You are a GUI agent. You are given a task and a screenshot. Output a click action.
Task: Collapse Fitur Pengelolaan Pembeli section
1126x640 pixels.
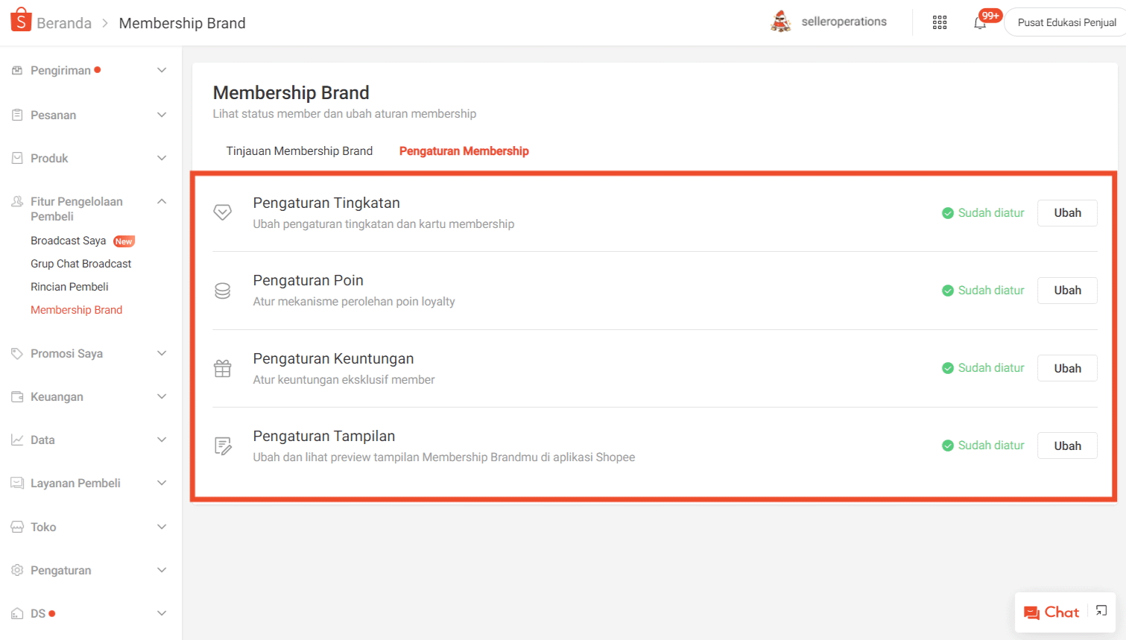(x=162, y=201)
